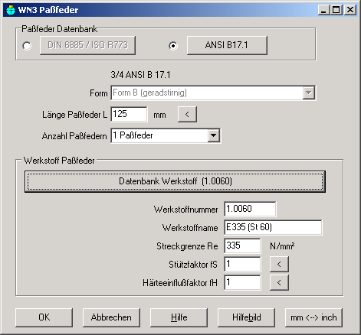This screenshot has height=335, width=361.
Task: Click the '<' button next to Härteeinflußfaktor fH
Action: click(x=279, y=282)
